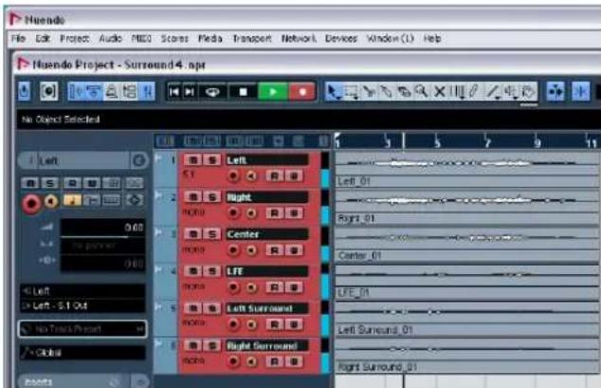Click ruler at bar 5
Screen dimensions: 601x388
pos(437,142)
